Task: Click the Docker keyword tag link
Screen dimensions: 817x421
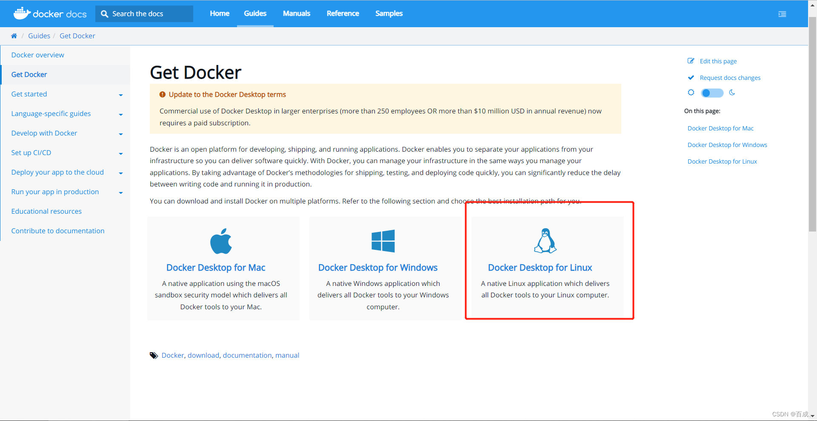Action: [173, 355]
